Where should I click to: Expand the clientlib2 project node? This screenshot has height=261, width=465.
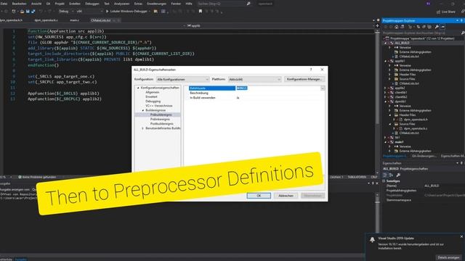(386, 96)
